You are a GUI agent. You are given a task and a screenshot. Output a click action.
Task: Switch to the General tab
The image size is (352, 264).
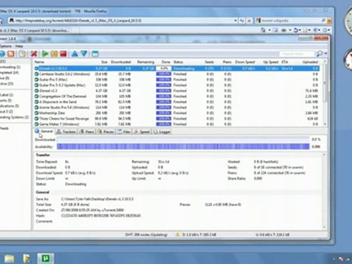(x=44, y=132)
